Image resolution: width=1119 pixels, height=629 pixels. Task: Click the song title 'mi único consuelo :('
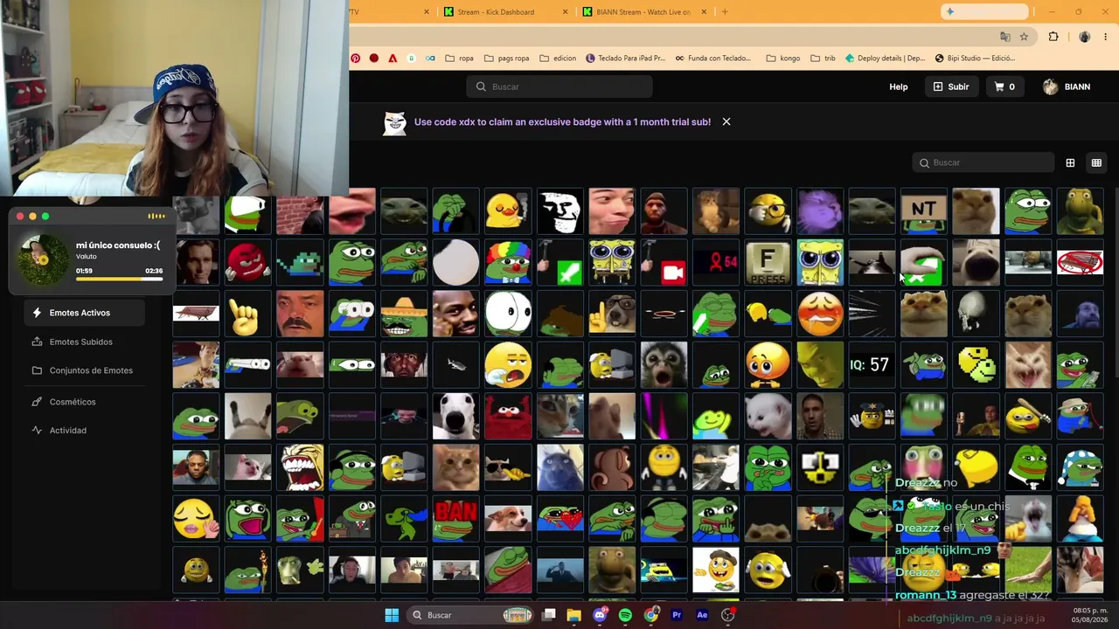(x=118, y=245)
